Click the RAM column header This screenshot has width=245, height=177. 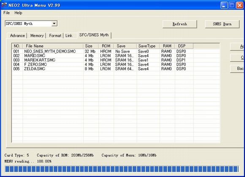pyautogui.click(x=167, y=46)
